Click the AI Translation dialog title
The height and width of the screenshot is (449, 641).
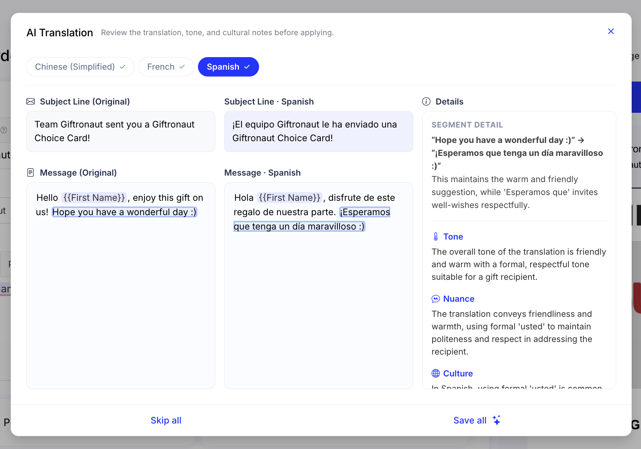pyautogui.click(x=60, y=33)
